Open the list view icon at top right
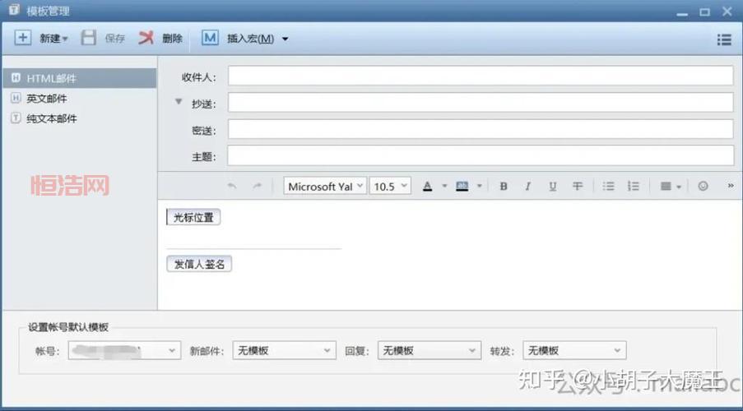The width and height of the screenshot is (743, 411). [724, 39]
